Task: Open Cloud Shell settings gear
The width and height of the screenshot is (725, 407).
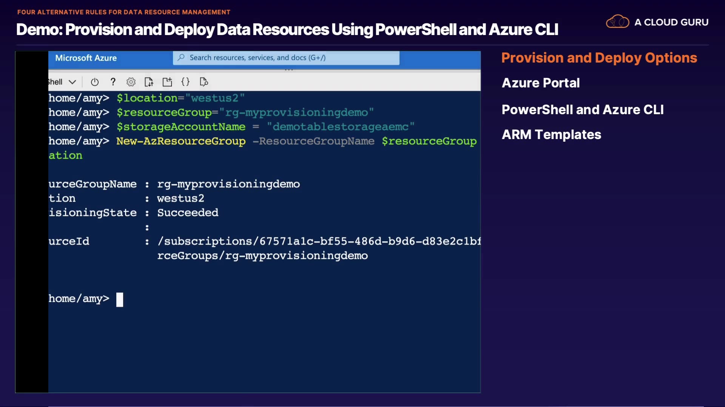Action: tap(131, 82)
